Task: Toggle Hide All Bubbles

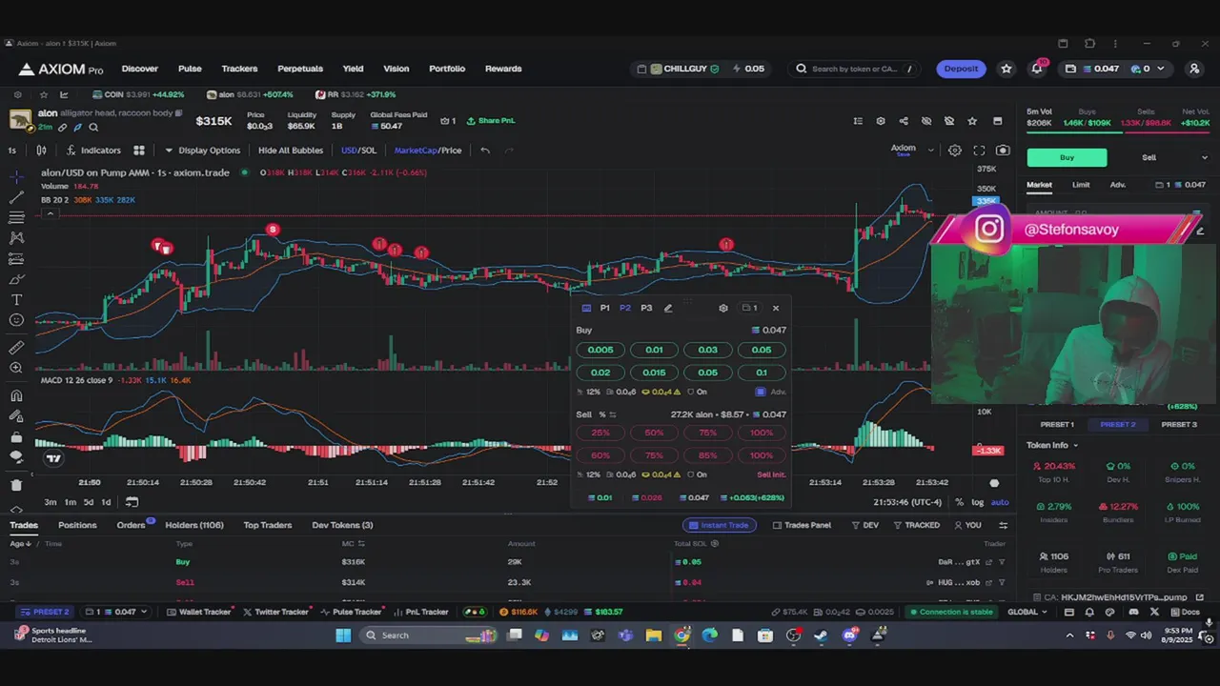Action: (x=291, y=151)
